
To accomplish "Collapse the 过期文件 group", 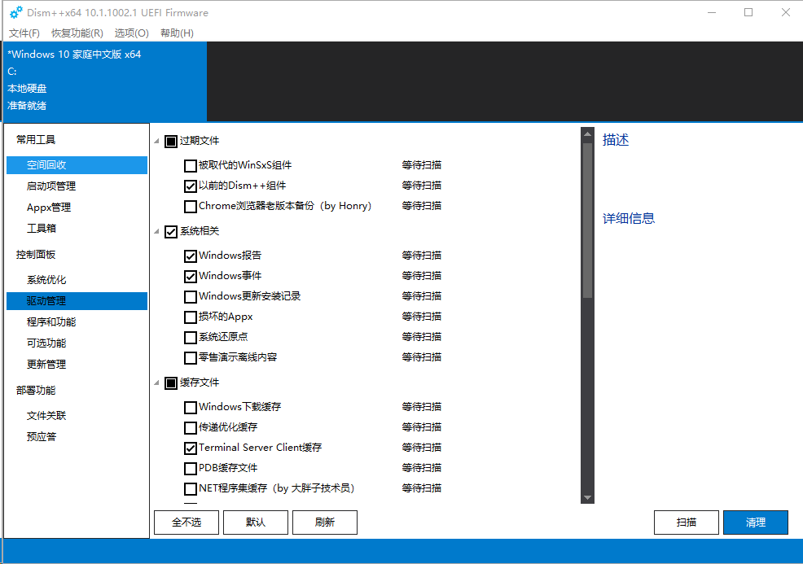I will (157, 142).
